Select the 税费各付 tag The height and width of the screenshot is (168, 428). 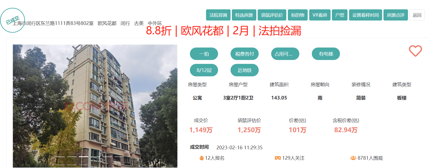tap(244, 54)
